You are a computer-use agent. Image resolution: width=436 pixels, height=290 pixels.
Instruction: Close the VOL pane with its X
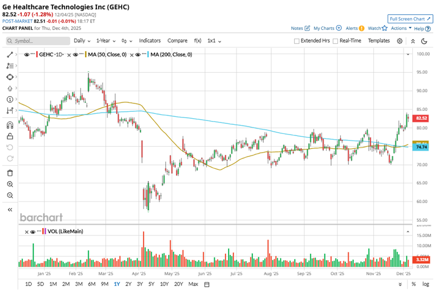27,232
